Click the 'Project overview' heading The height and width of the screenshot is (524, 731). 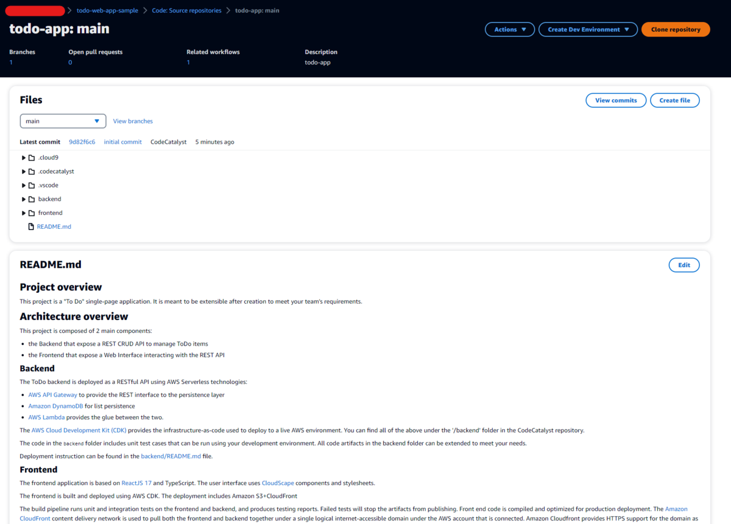61,287
